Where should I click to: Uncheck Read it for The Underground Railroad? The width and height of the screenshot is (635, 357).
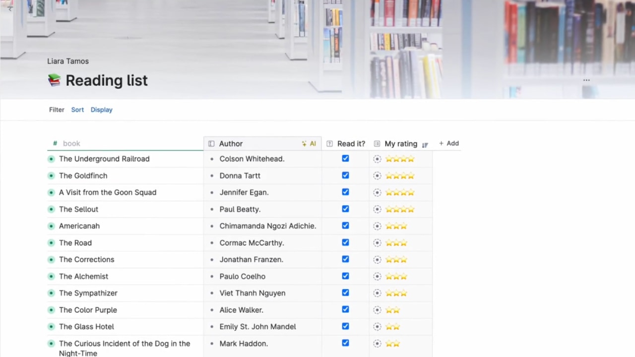(345, 159)
